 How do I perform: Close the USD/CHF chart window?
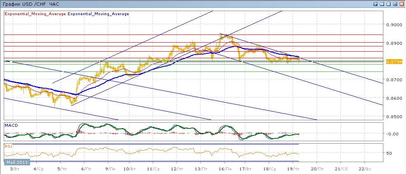pyautogui.click(x=401, y=4)
